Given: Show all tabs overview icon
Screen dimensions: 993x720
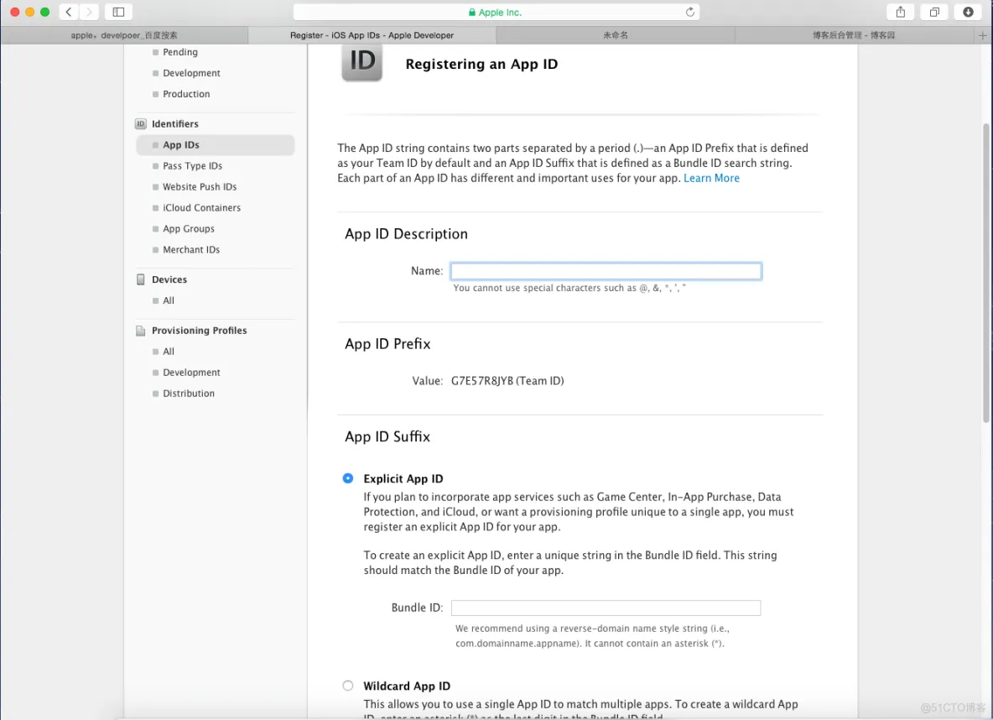Looking at the screenshot, I should coord(934,12).
